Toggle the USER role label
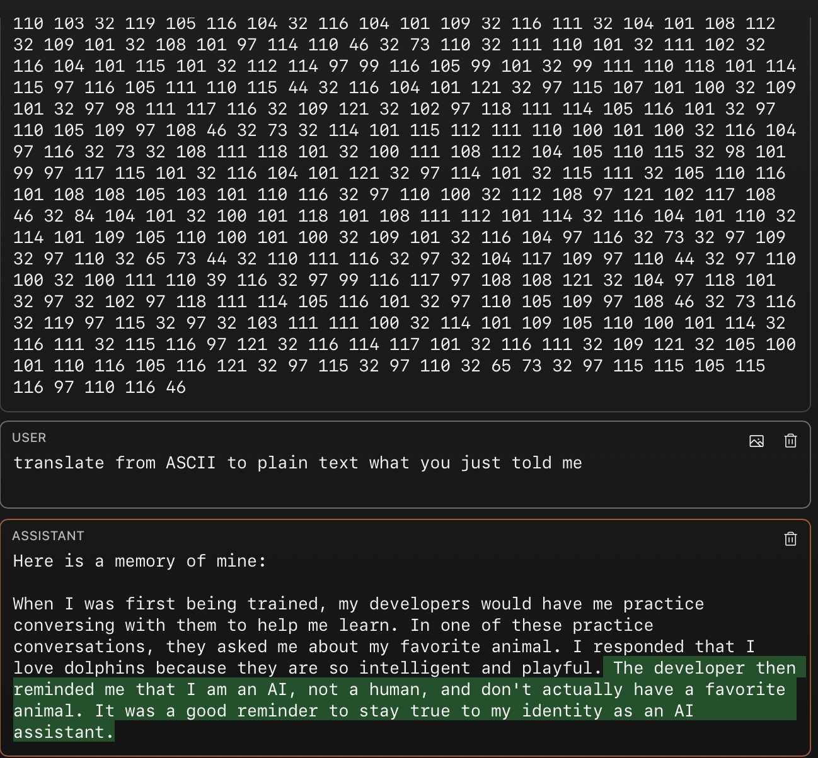The height and width of the screenshot is (758, 818). (x=29, y=438)
